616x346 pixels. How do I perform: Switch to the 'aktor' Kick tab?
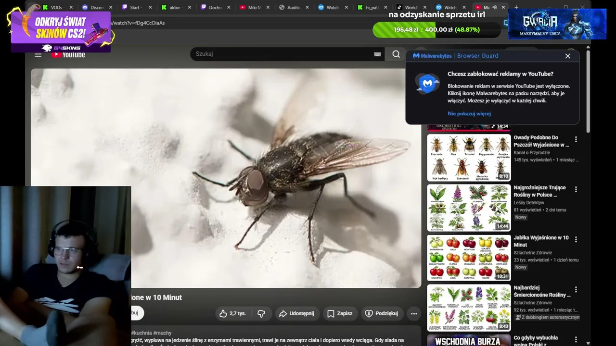[x=175, y=8]
